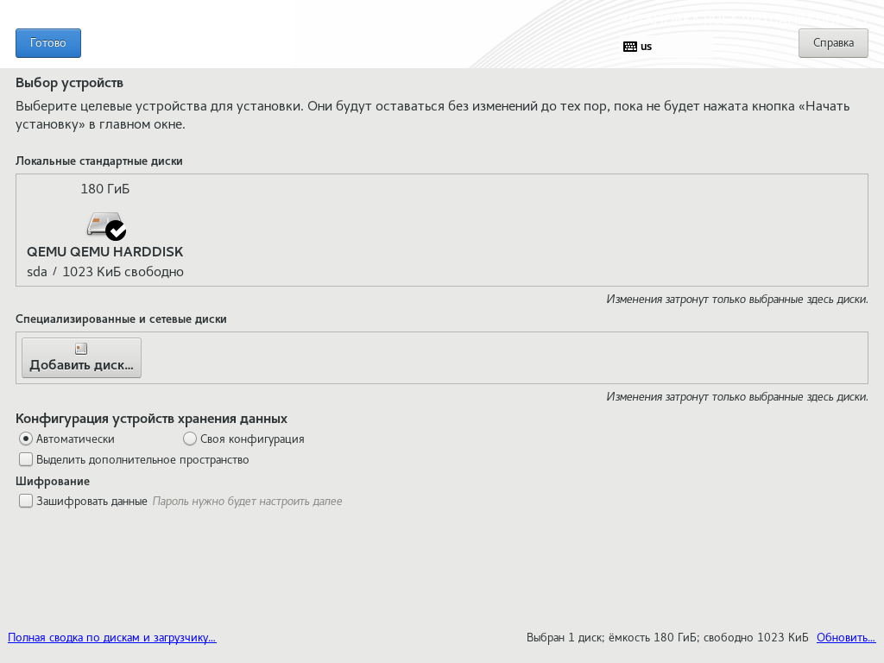Click the sda 1023 КиБ свободно text
The height and width of the screenshot is (663, 884).
coord(104,272)
